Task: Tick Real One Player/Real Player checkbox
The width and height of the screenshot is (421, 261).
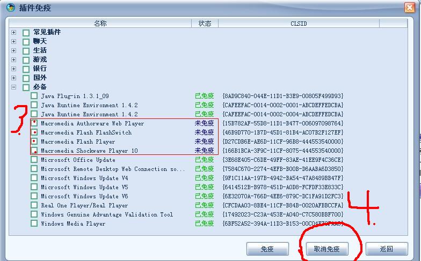Action: click(x=34, y=205)
